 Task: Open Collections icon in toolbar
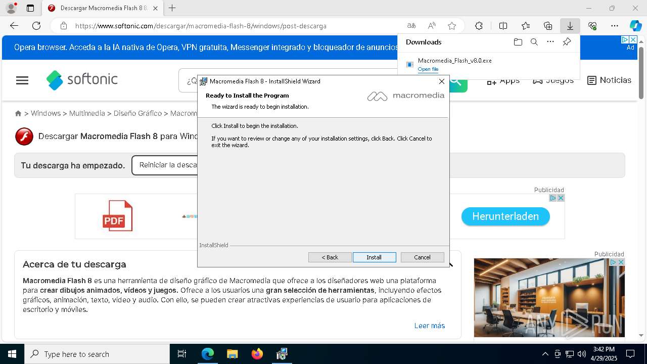point(548,26)
